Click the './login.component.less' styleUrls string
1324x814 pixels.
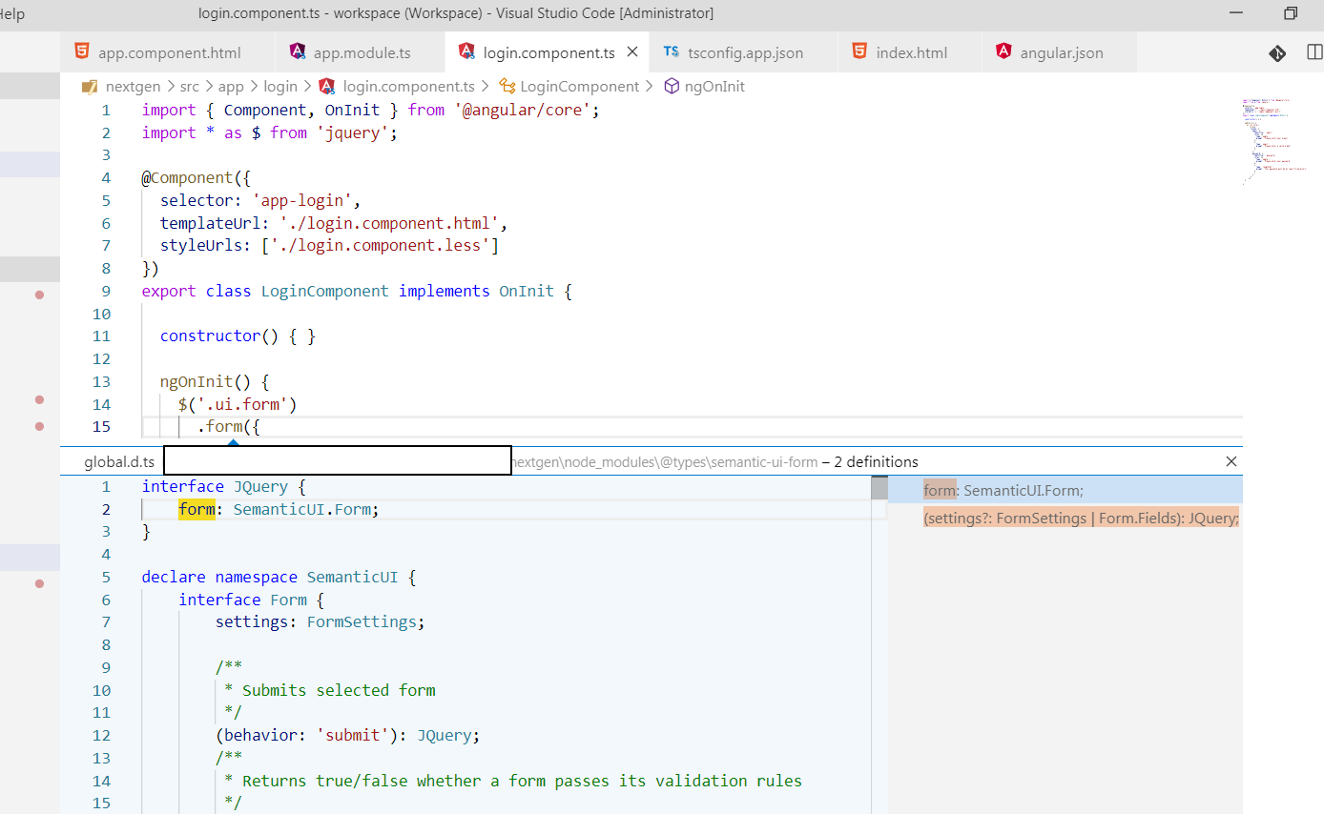[x=380, y=246]
